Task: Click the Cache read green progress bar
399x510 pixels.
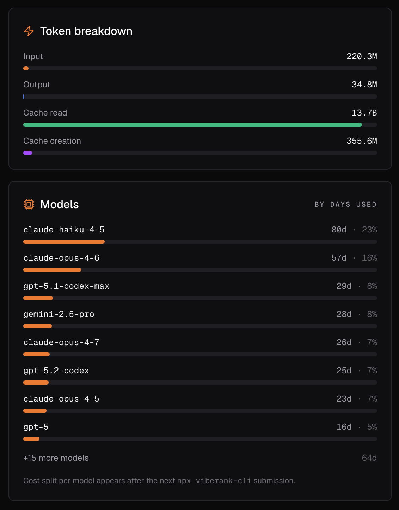Action: [200, 125]
